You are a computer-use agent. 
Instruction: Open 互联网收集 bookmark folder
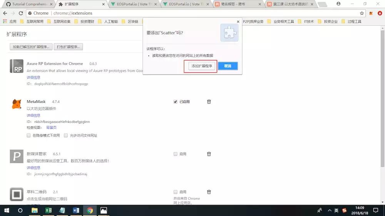click(x=59, y=22)
